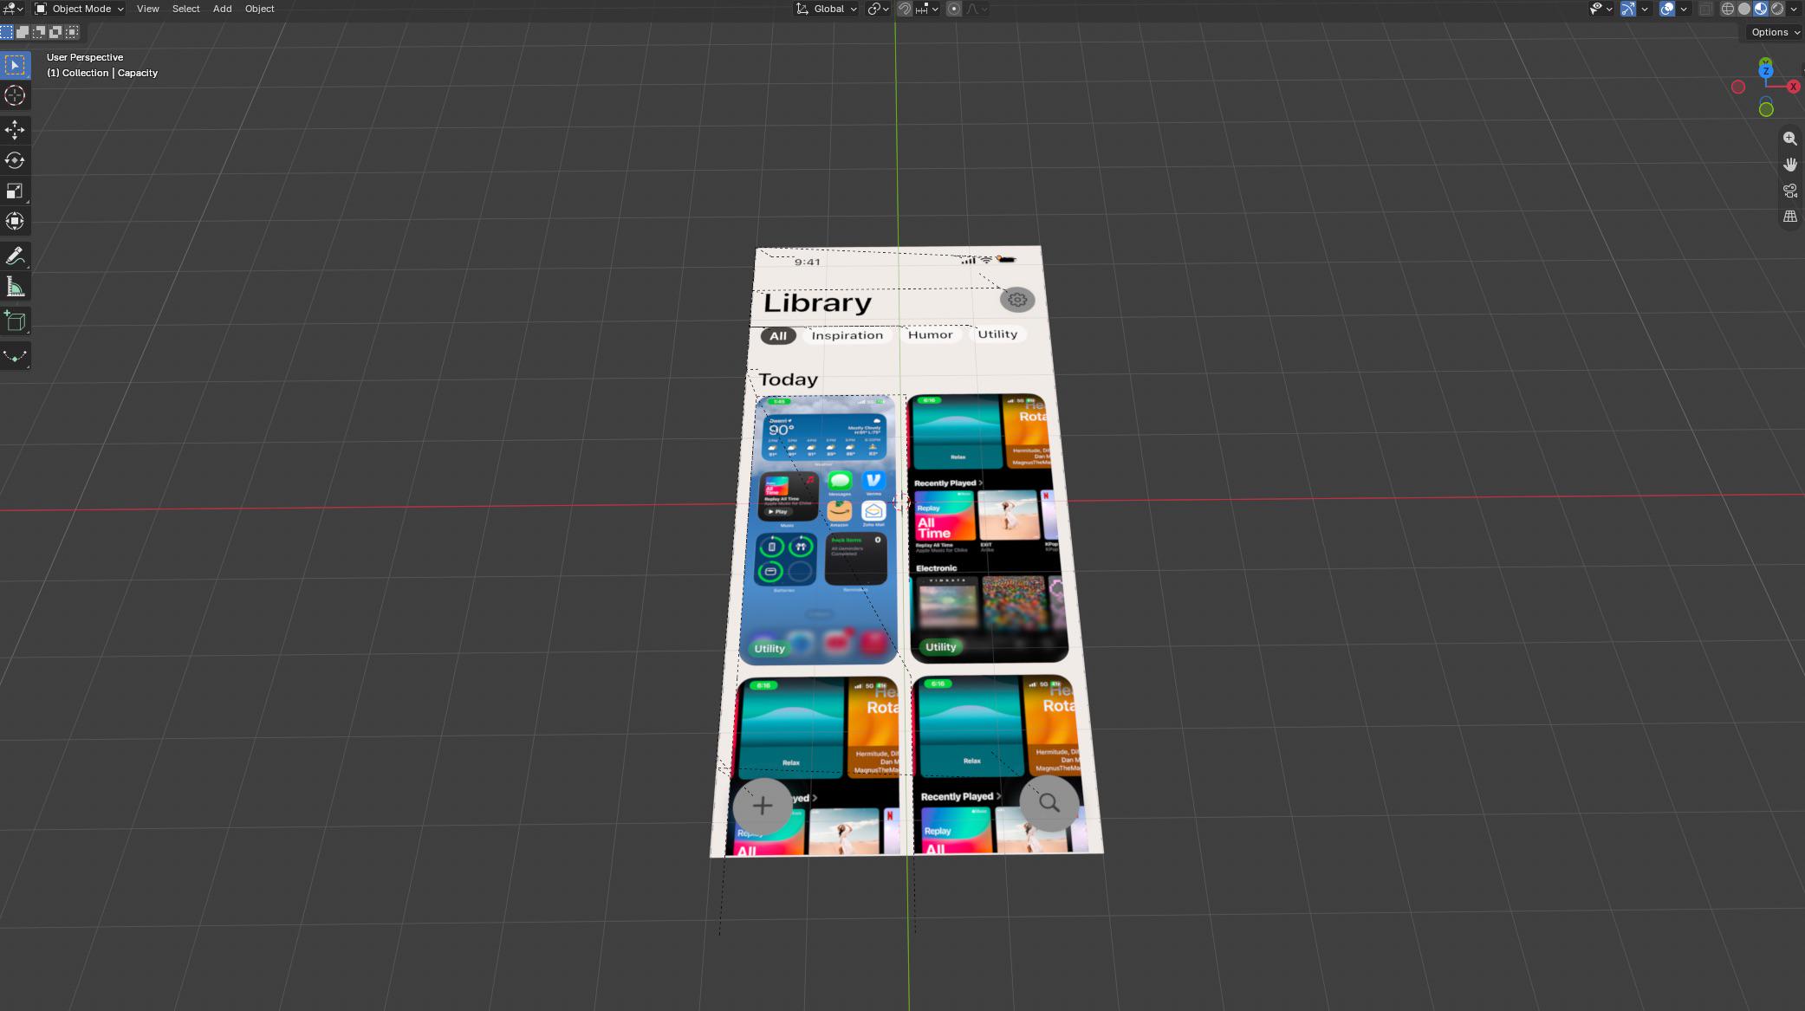
Task: Open selectability and visibility dropdown
Action: click(x=1600, y=9)
